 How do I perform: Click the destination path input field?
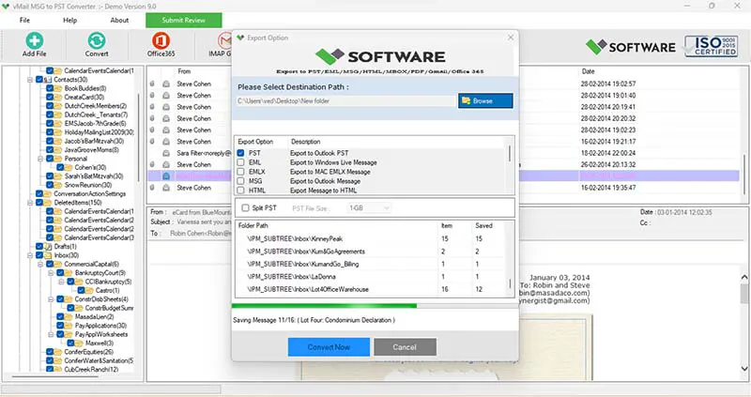pyautogui.click(x=345, y=101)
